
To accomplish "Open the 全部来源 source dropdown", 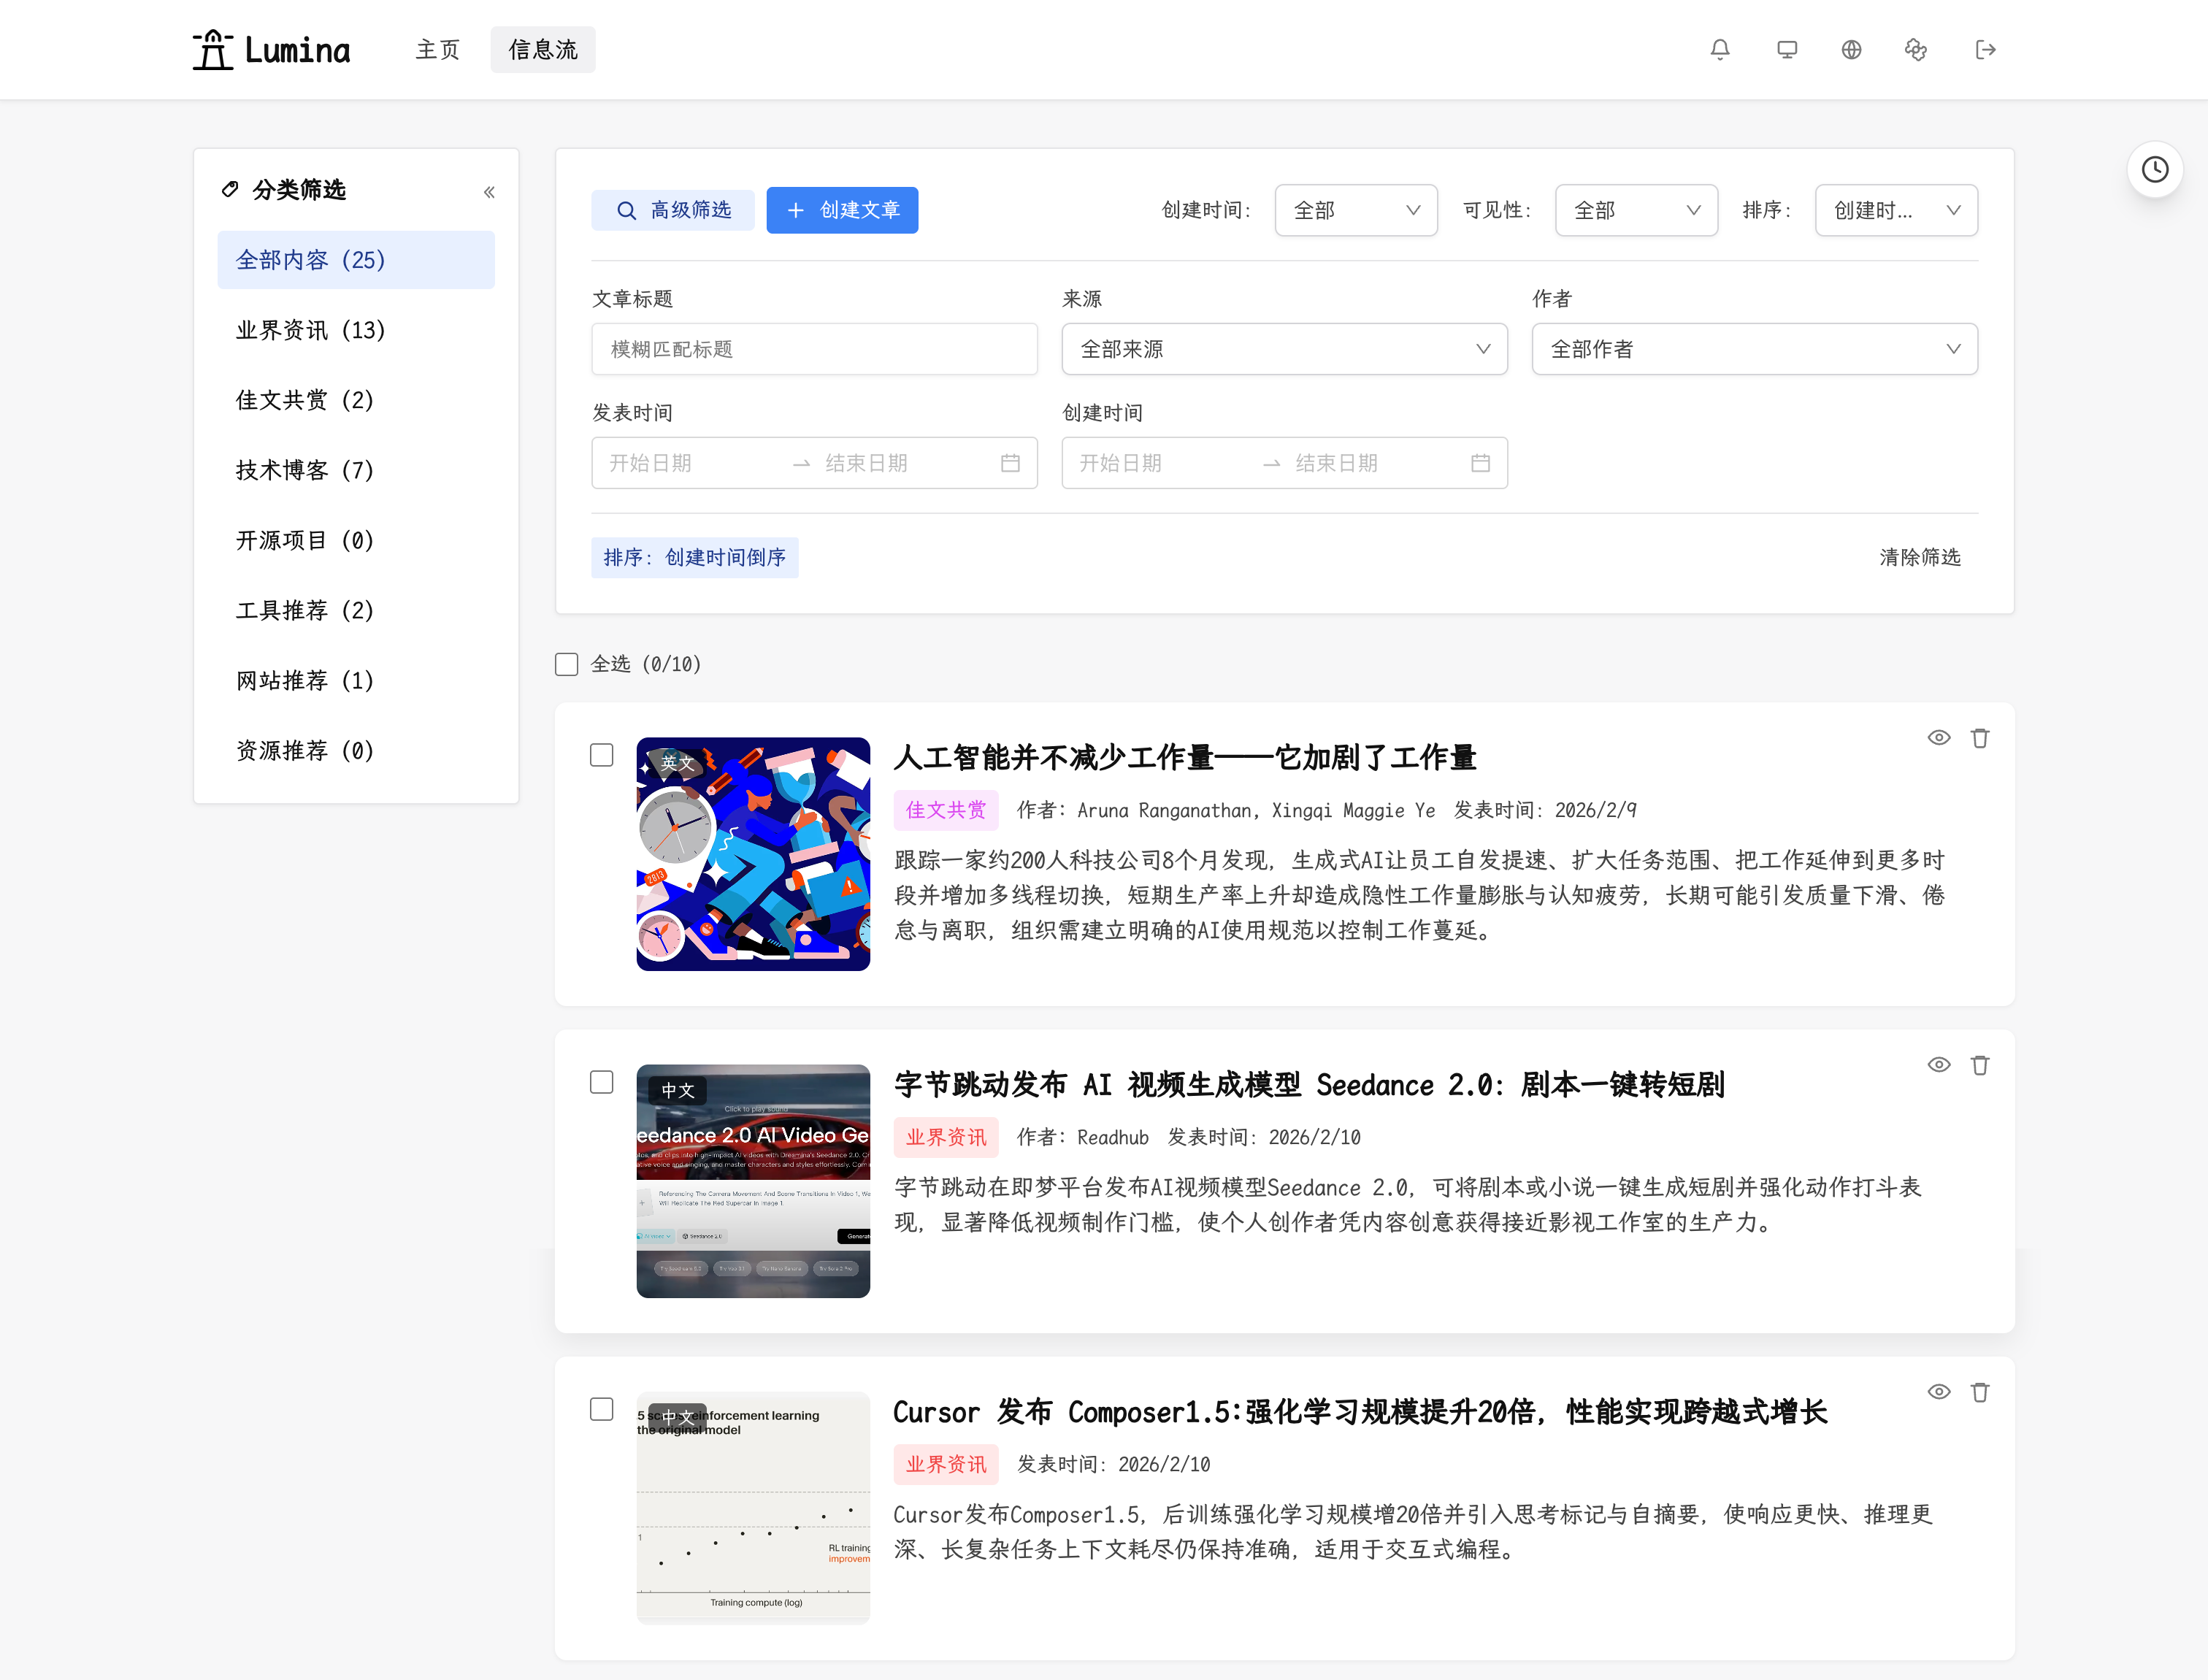I will (1283, 349).
